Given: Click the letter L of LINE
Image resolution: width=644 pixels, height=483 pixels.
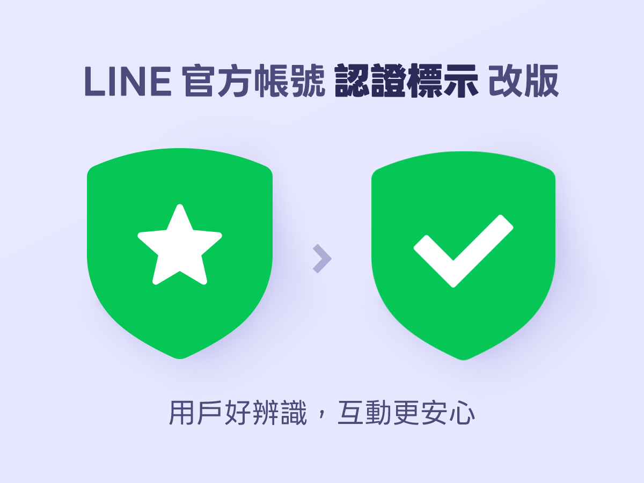Looking at the screenshot, I should [93, 83].
